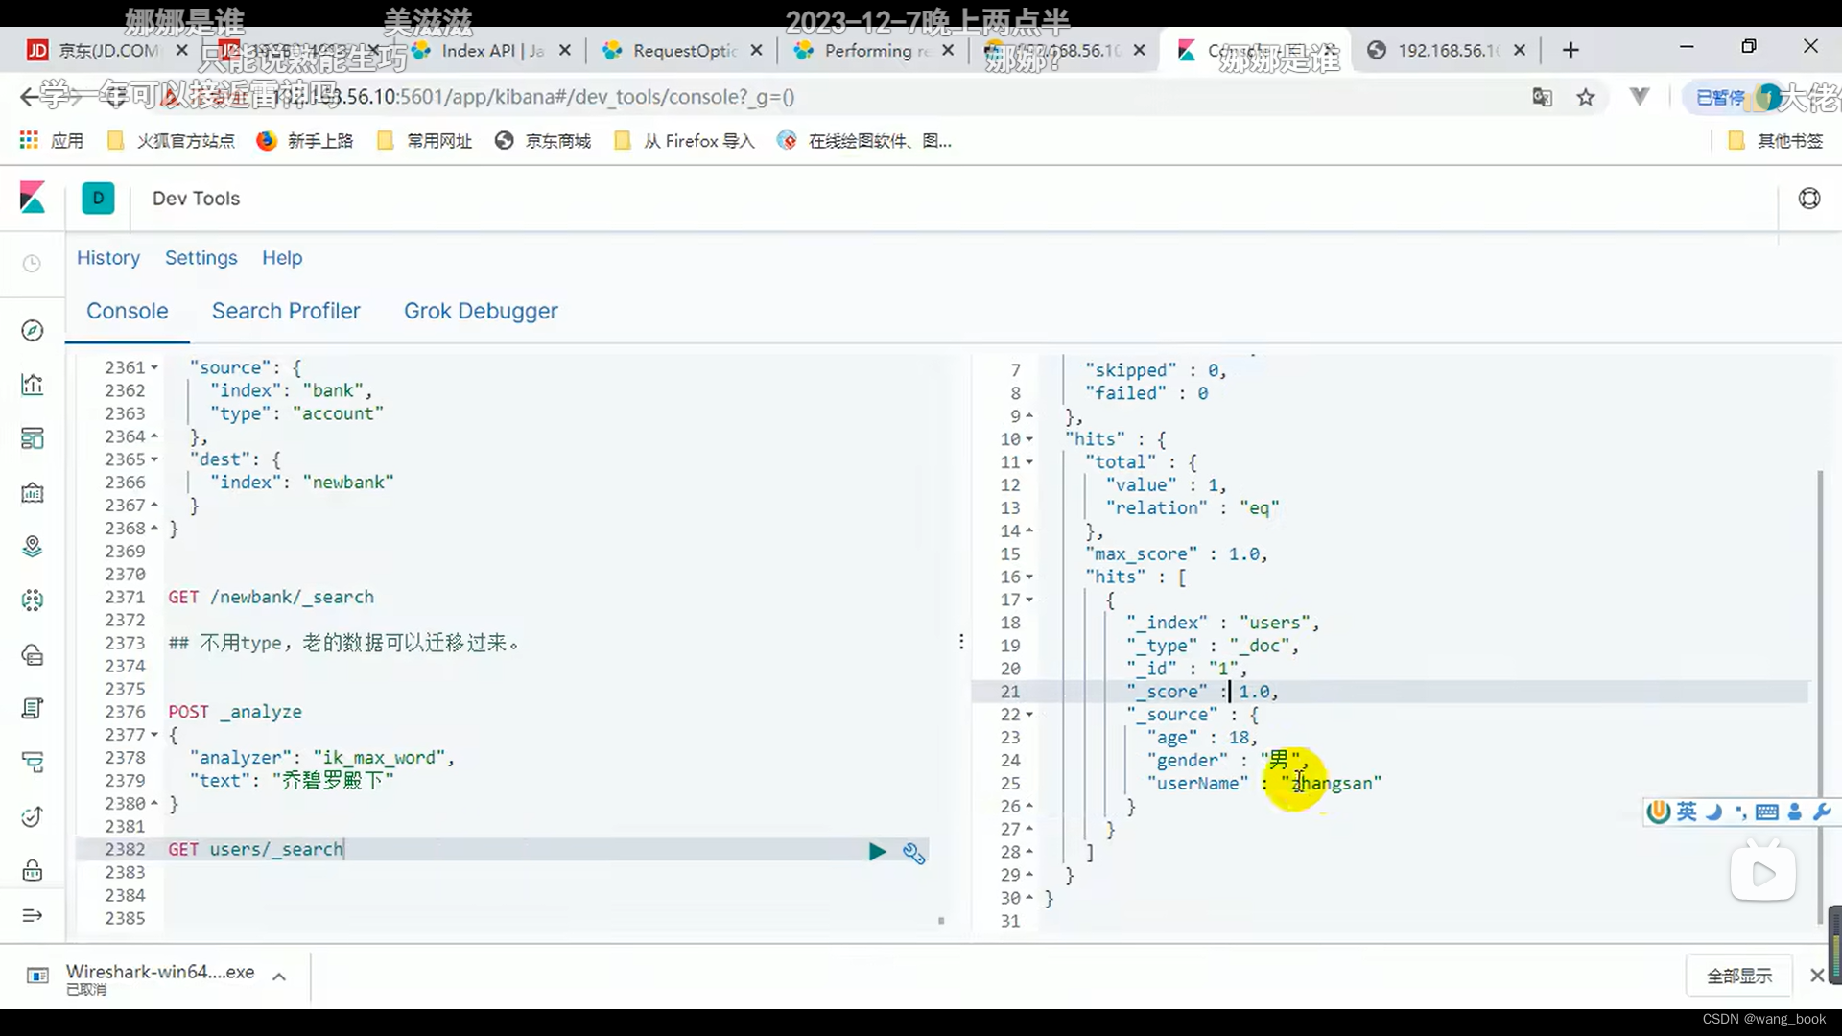Click the browser back arrow
Image resolution: width=1842 pixels, height=1036 pixels.
(29, 97)
